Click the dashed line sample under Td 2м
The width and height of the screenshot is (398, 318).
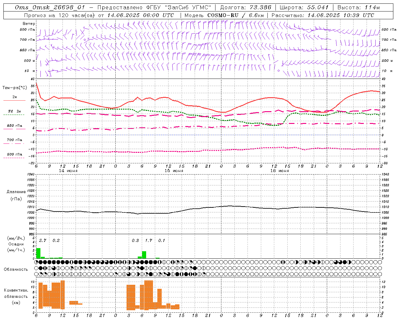point(14,115)
